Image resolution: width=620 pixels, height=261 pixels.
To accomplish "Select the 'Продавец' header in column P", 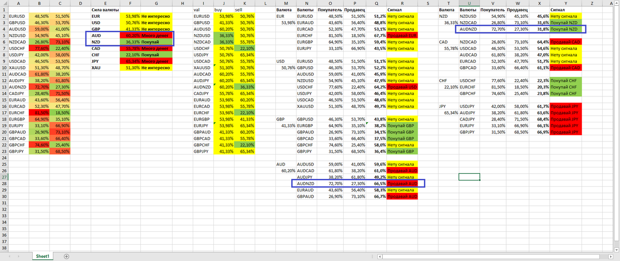I will point(355,10).
